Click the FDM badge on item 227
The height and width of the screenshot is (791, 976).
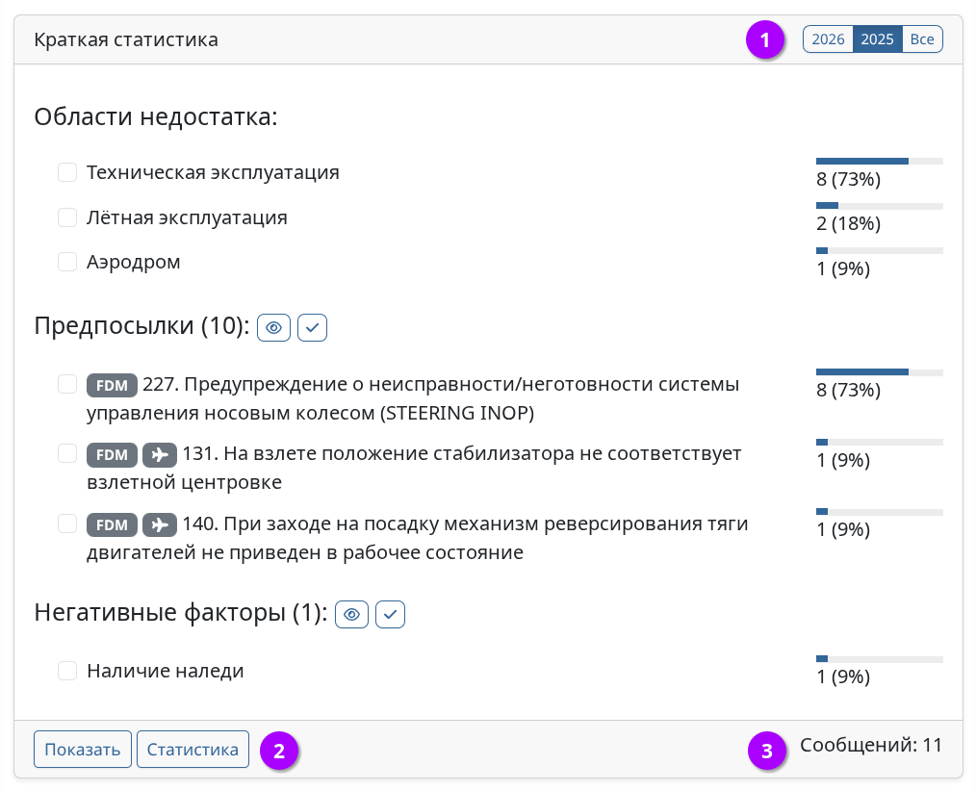(x=113, y=385)
